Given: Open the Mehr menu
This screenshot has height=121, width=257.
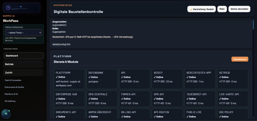Looking at the screenshot, I should (x=222, y=9).
